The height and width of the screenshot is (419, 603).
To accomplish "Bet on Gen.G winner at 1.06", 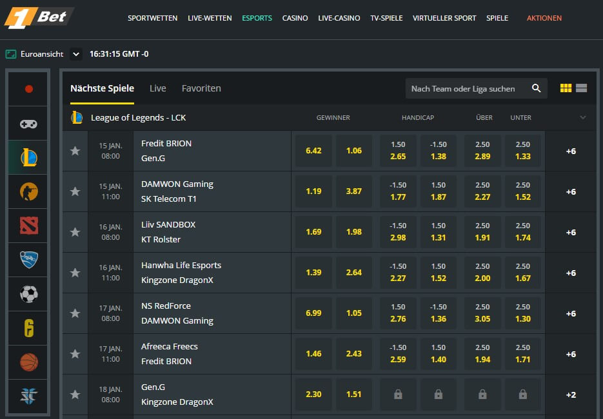I will (x=354, y=151).
